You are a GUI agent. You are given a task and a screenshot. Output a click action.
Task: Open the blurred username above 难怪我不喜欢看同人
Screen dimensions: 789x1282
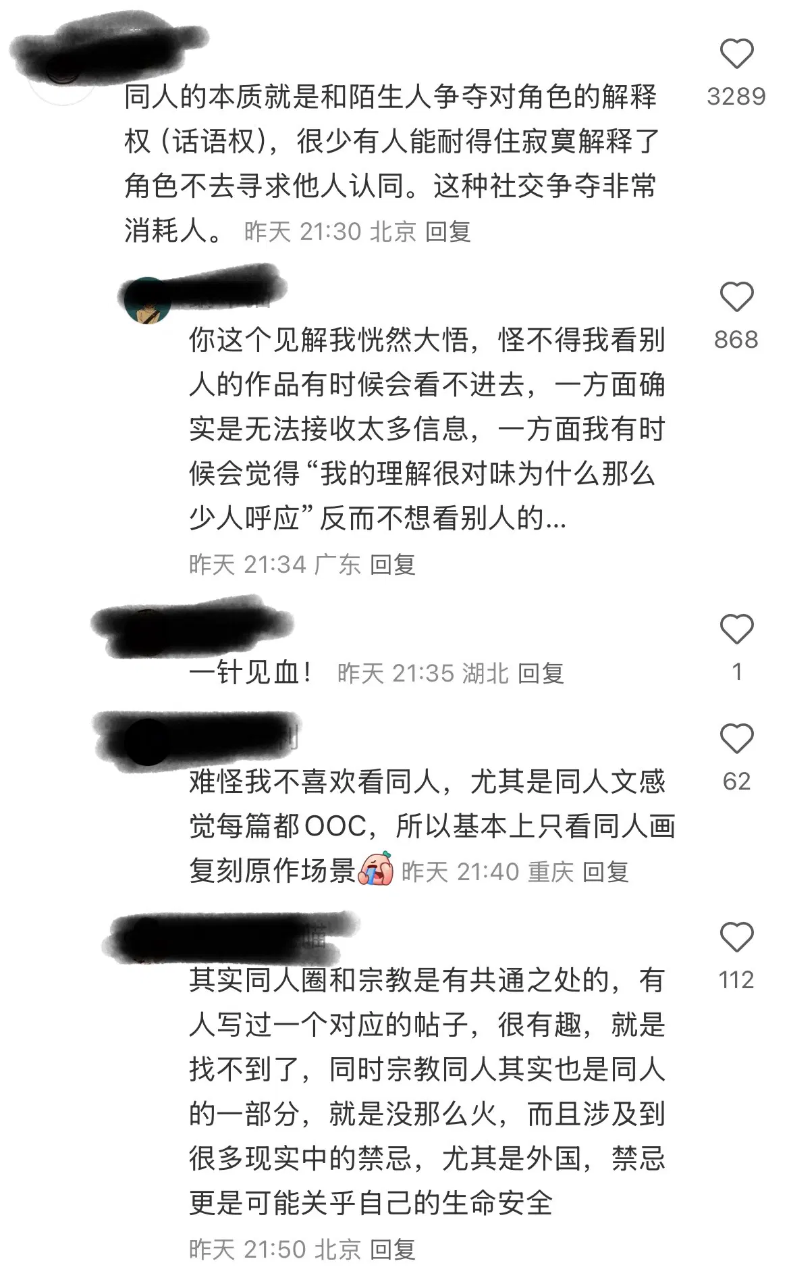(197, 736)
